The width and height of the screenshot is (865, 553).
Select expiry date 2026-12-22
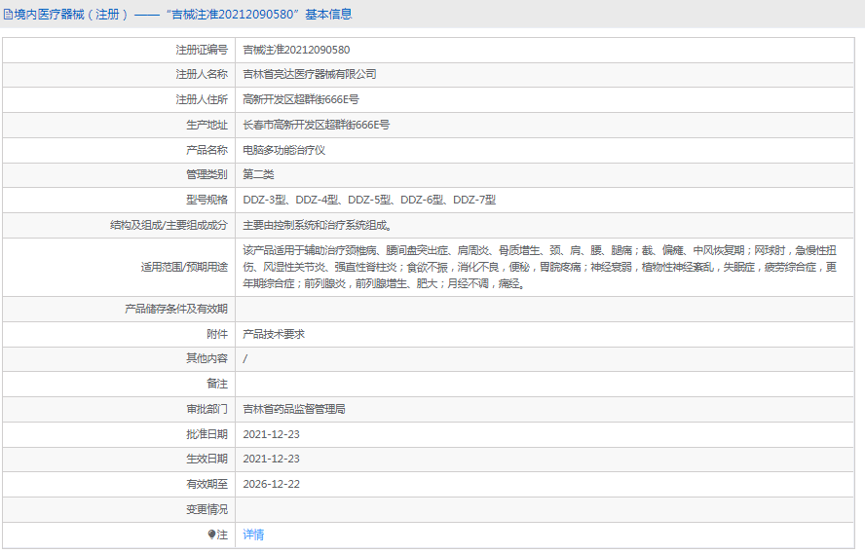click(272, 484)
